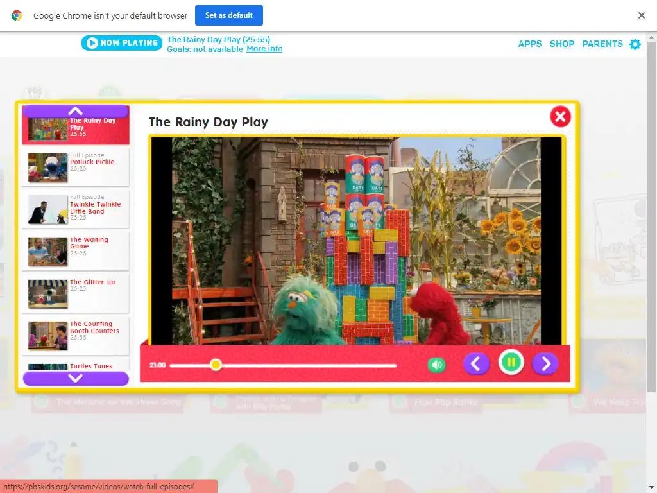Image resolution: width=657 pixels, height=493 pixels.
Task: Go to previous video with left arrow
Action: point(476,363)
